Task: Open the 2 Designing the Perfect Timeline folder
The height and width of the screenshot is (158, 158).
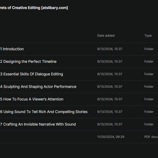Action: pos(28,62)
